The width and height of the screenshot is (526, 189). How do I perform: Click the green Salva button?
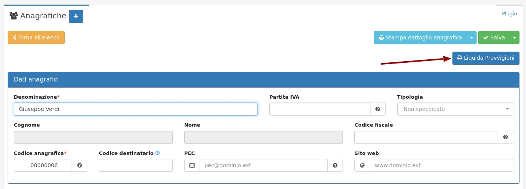(x=493, y=37)
